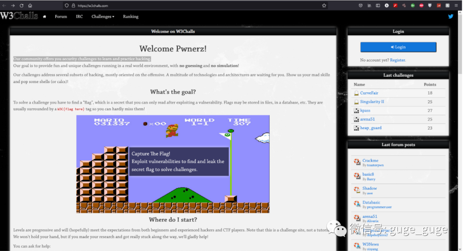Image resolution: width=463 pixels, height=251 pixels.
Task: Open the Singularity II challenge link
Action: (x=372, y=102)
